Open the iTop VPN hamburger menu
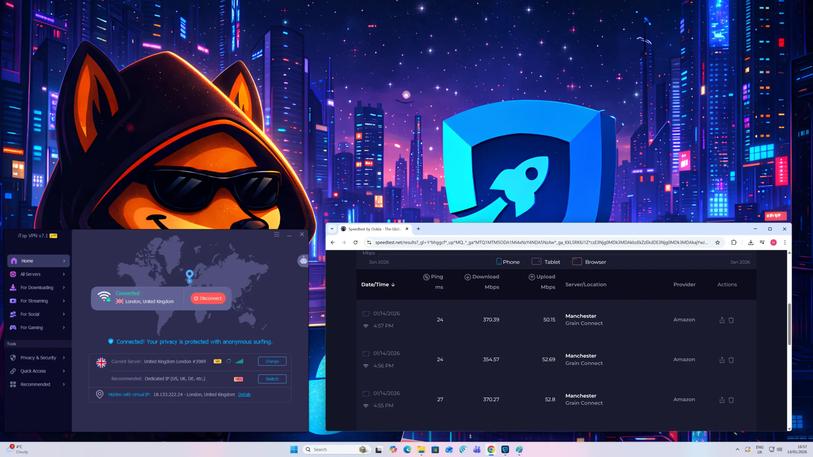 pyautogui.click(x=277, y=234)
